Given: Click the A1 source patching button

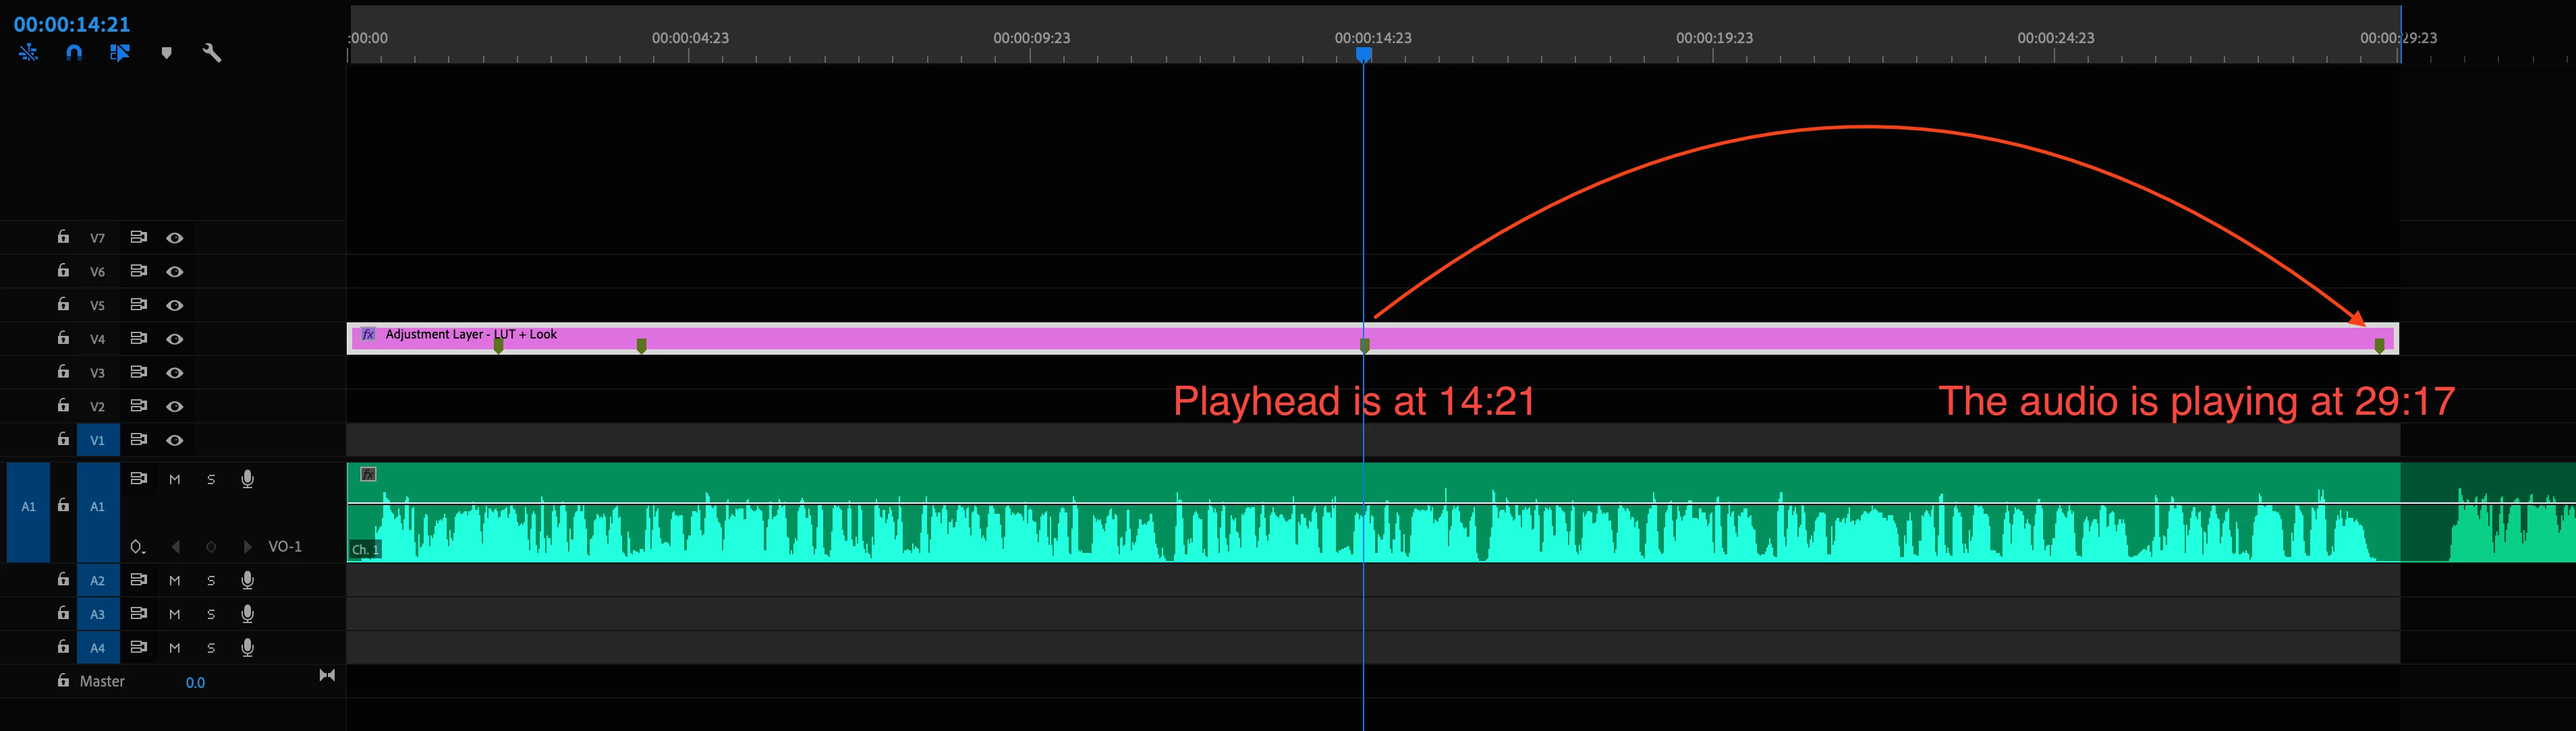Looking at the screenshot, I should coord(28,507).
